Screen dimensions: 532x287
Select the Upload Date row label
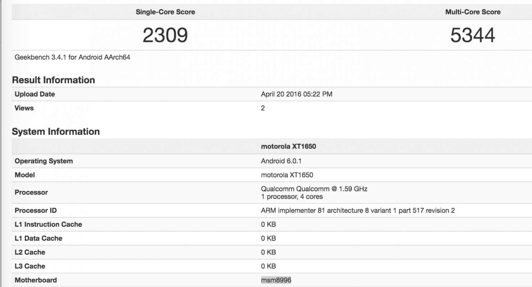[35, 94]
